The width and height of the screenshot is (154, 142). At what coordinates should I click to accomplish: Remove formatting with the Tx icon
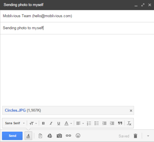(129, 123)
